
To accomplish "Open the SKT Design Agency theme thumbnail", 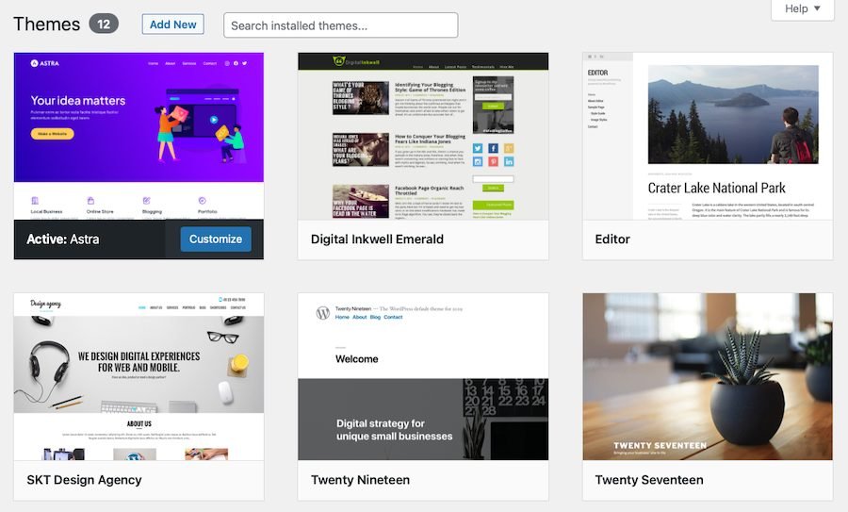I will click(x=139, y=377).
